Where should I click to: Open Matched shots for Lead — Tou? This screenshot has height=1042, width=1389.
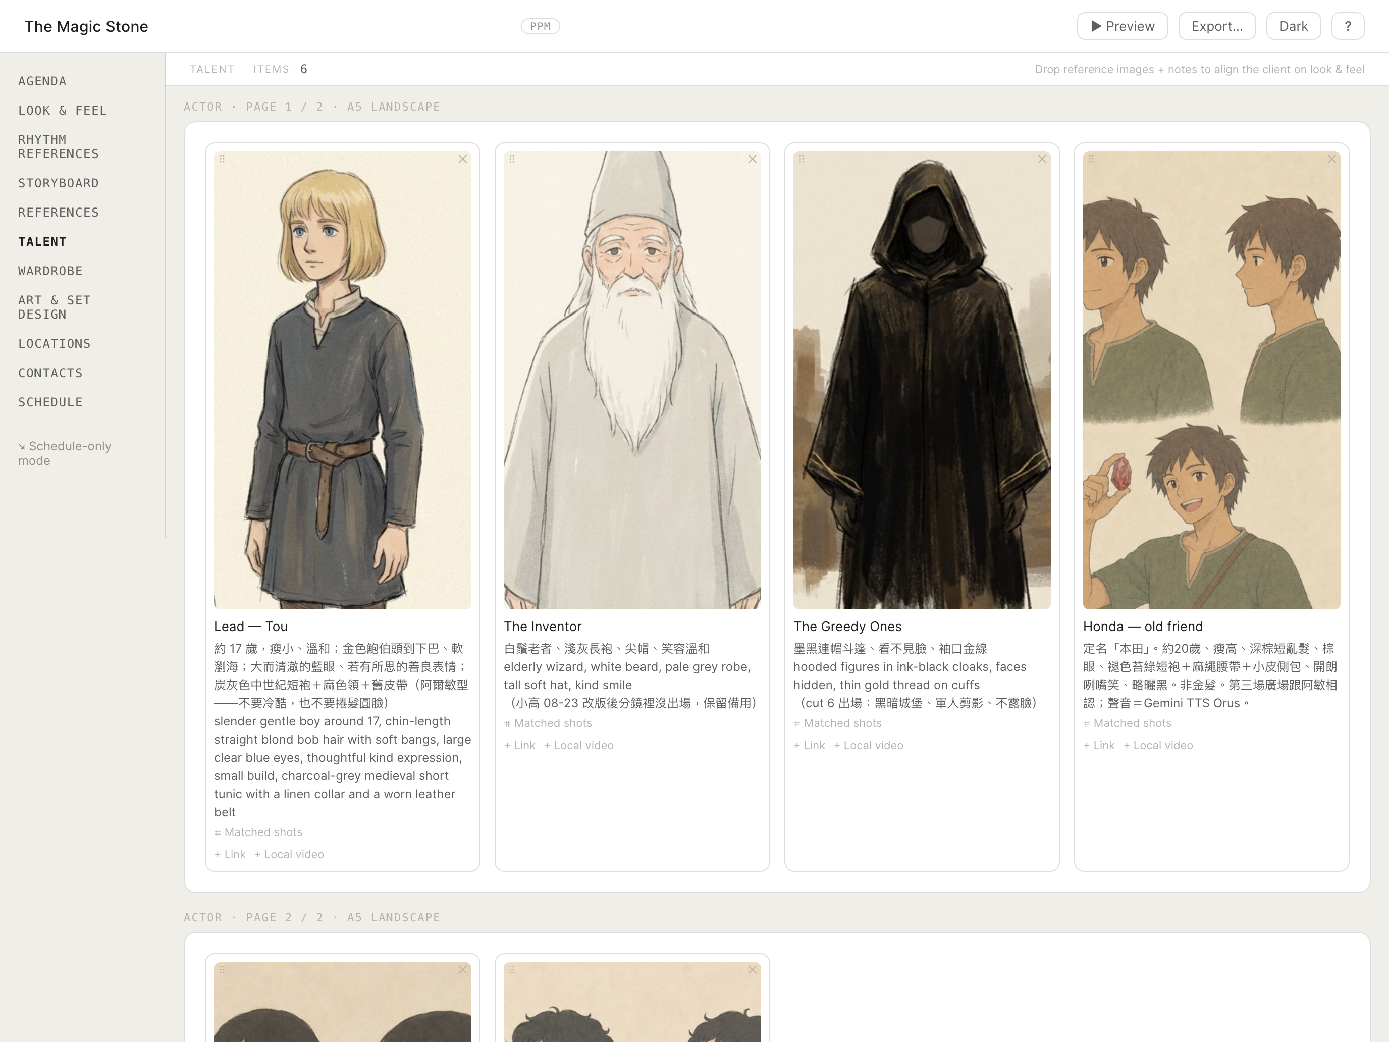pos(258,832)
